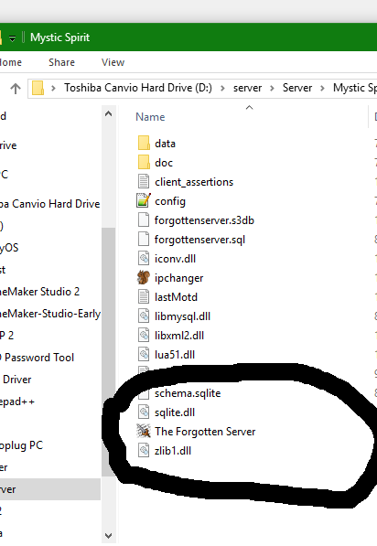Click the sidebar scroll up arrow

tap(108, 113)
